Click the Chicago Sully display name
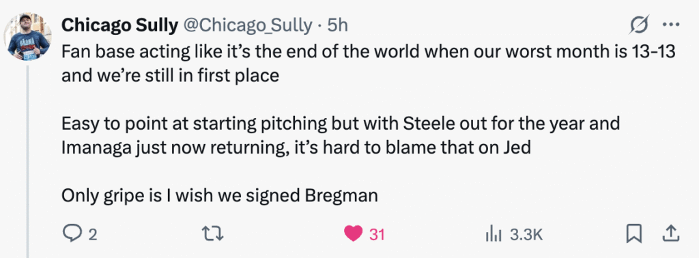This screenshot has width=699, height=258. (x=119, y=25)
